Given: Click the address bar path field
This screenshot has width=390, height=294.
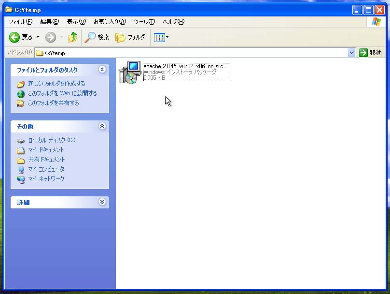Looking at the screenshot, I should [193, 53].
